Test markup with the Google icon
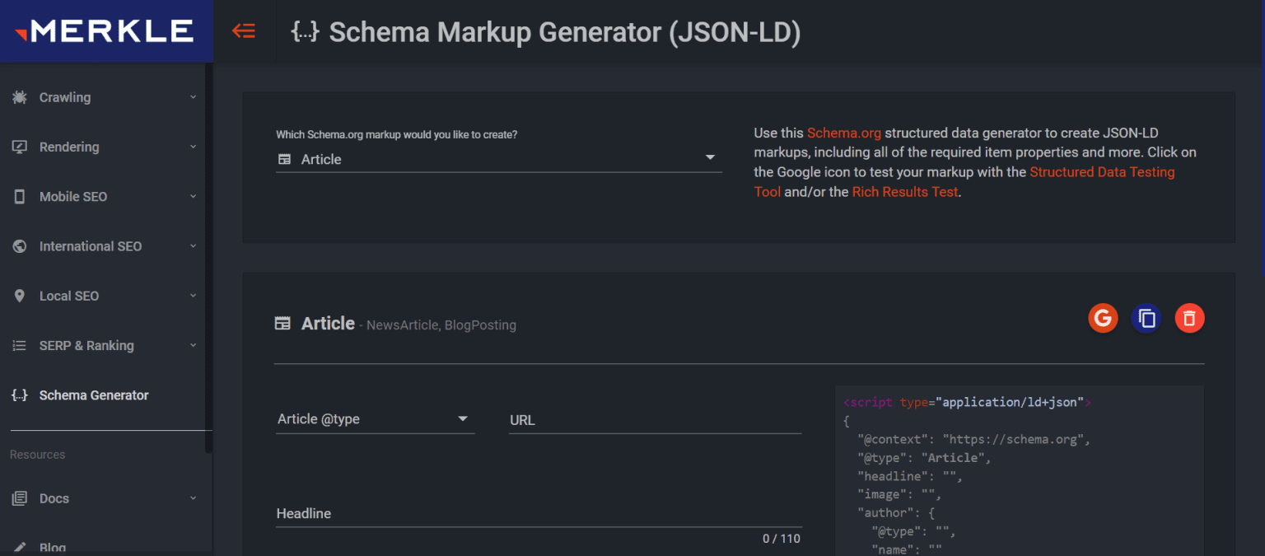The height and width of the screenshot is (556, 1265). point(1103,318)
